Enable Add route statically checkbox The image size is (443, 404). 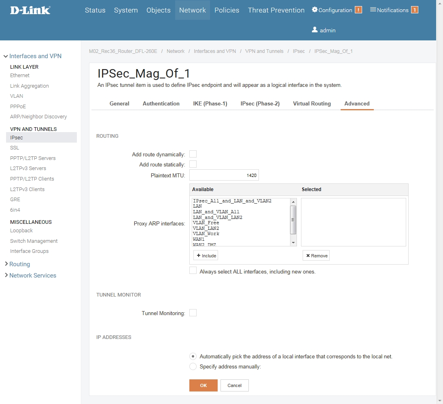[193, 164]
